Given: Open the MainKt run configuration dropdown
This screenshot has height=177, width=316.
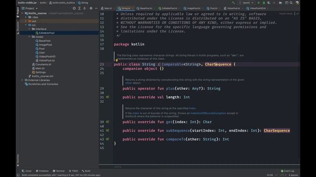Looking at the screenshot, I should 246,3.
